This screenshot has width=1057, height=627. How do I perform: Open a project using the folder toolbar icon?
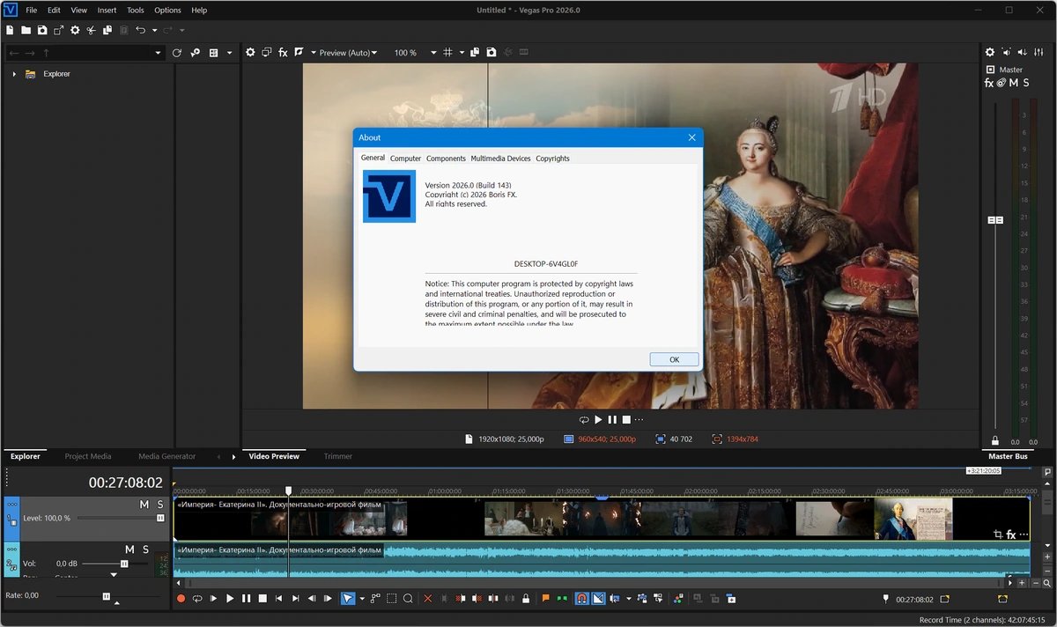click(26, 30)
